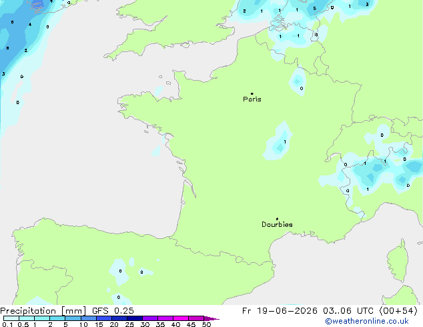Image resolution: width=423 pixels, height=327 pixels.
Task: Click the over-50 mm legend arrow tip
Action: pos(211,318)
